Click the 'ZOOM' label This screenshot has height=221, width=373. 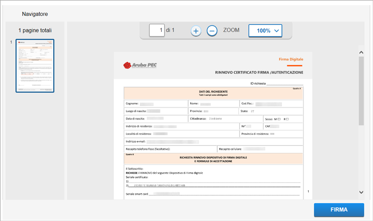tap(231, 30)
